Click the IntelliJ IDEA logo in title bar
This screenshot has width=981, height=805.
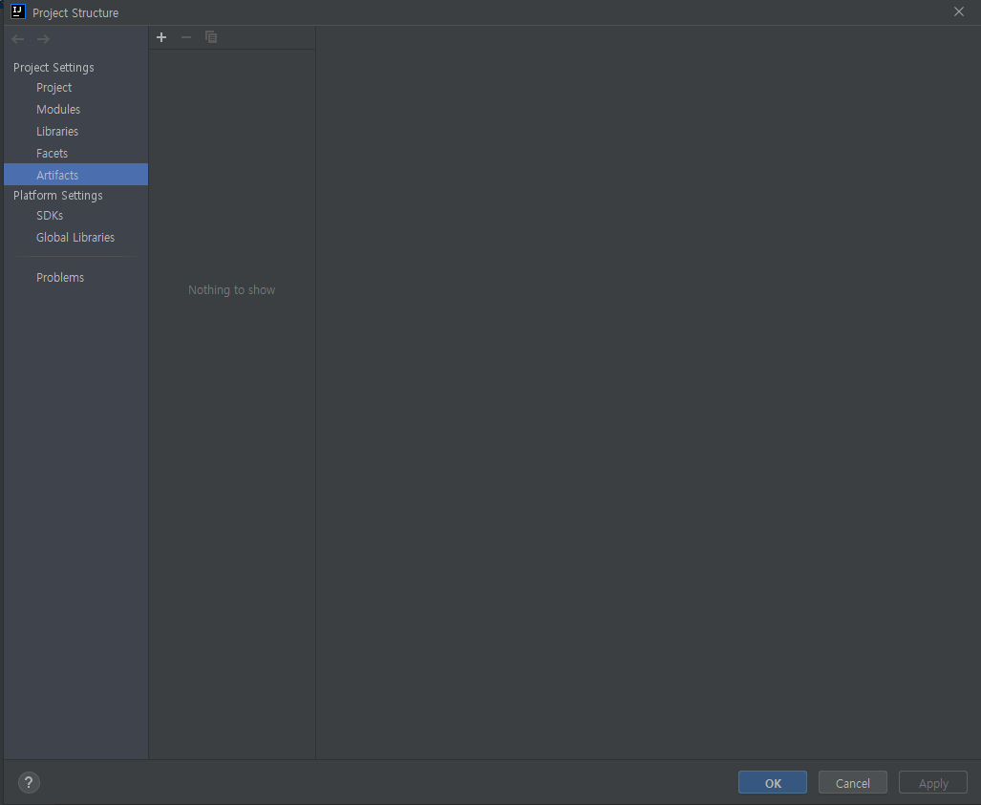(x=18, y=11)
